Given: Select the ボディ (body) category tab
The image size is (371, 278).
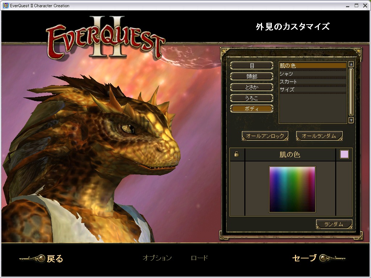Looking at the screenshot, I should tap(252, 109).
